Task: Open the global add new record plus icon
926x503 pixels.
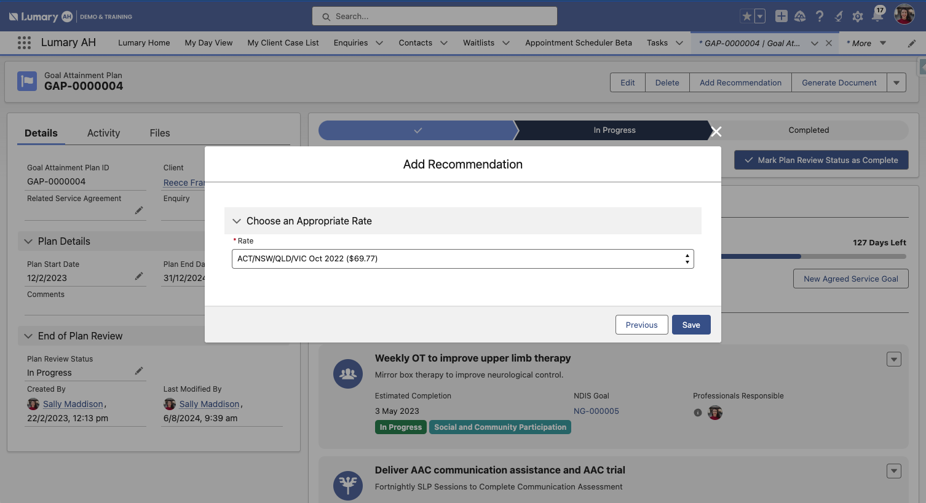Action: click(x=781, y=16)
